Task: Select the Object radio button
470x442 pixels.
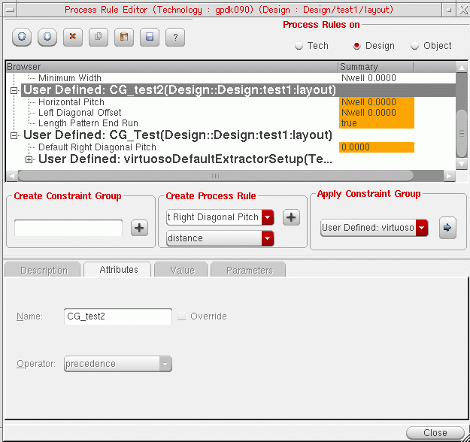Action: [414, 46]
